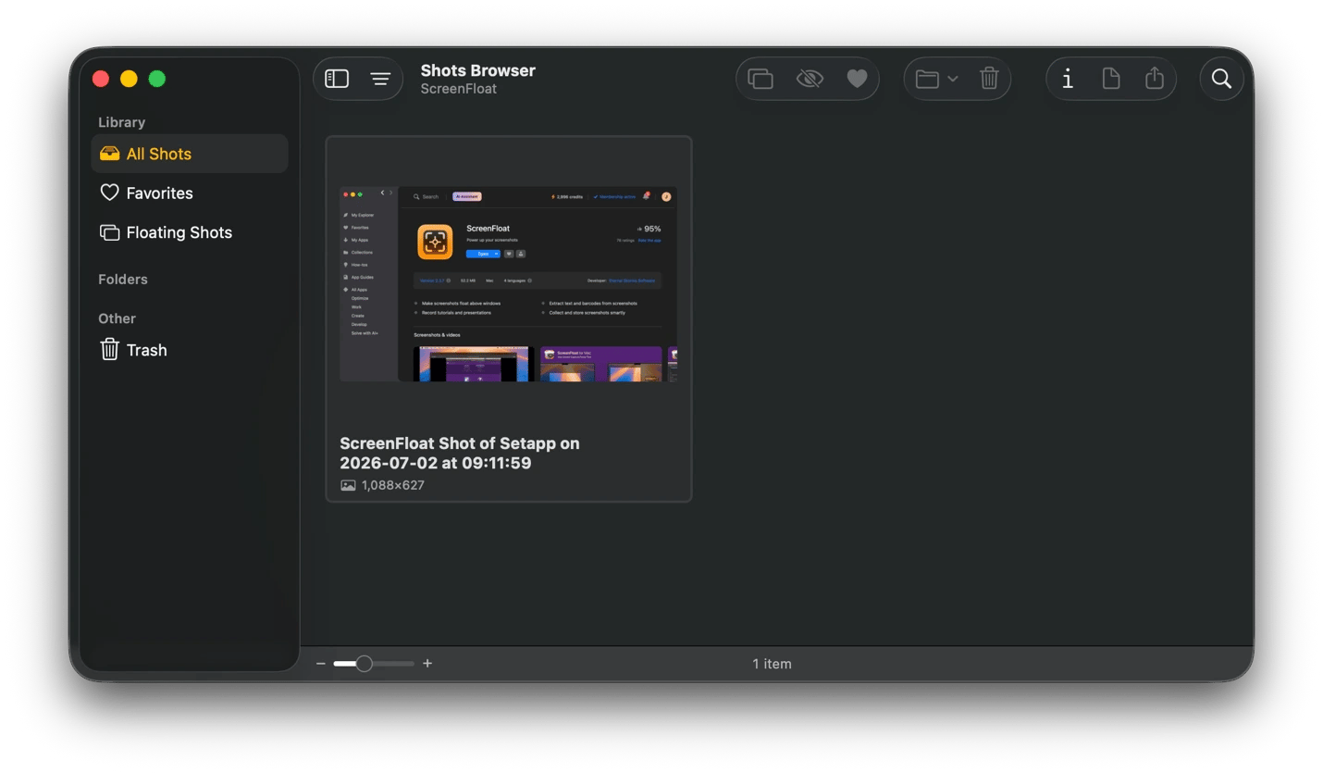Show shot info with the i icon
Viewport: 1323px width, 773px height.
[x=1068, y=79]
